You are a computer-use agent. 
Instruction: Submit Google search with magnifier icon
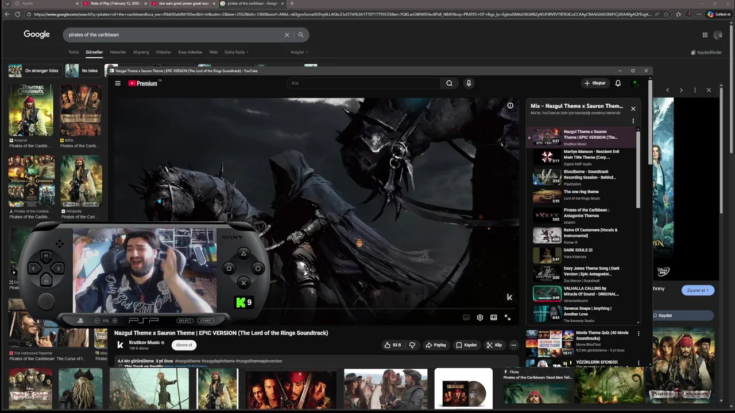pos(300,35)
